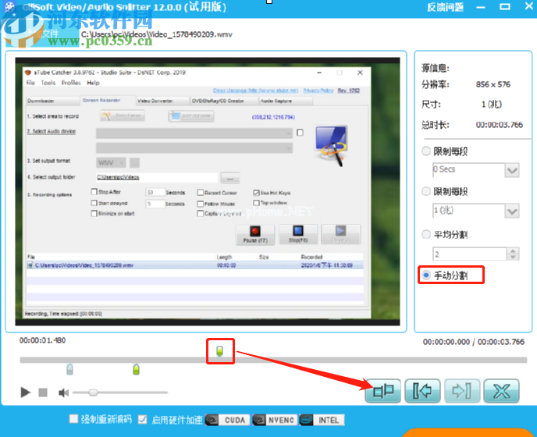Viewport: 537px width, 437px height.
Task: Click Stop (F8) button in preview
Action: coord(298,235)
